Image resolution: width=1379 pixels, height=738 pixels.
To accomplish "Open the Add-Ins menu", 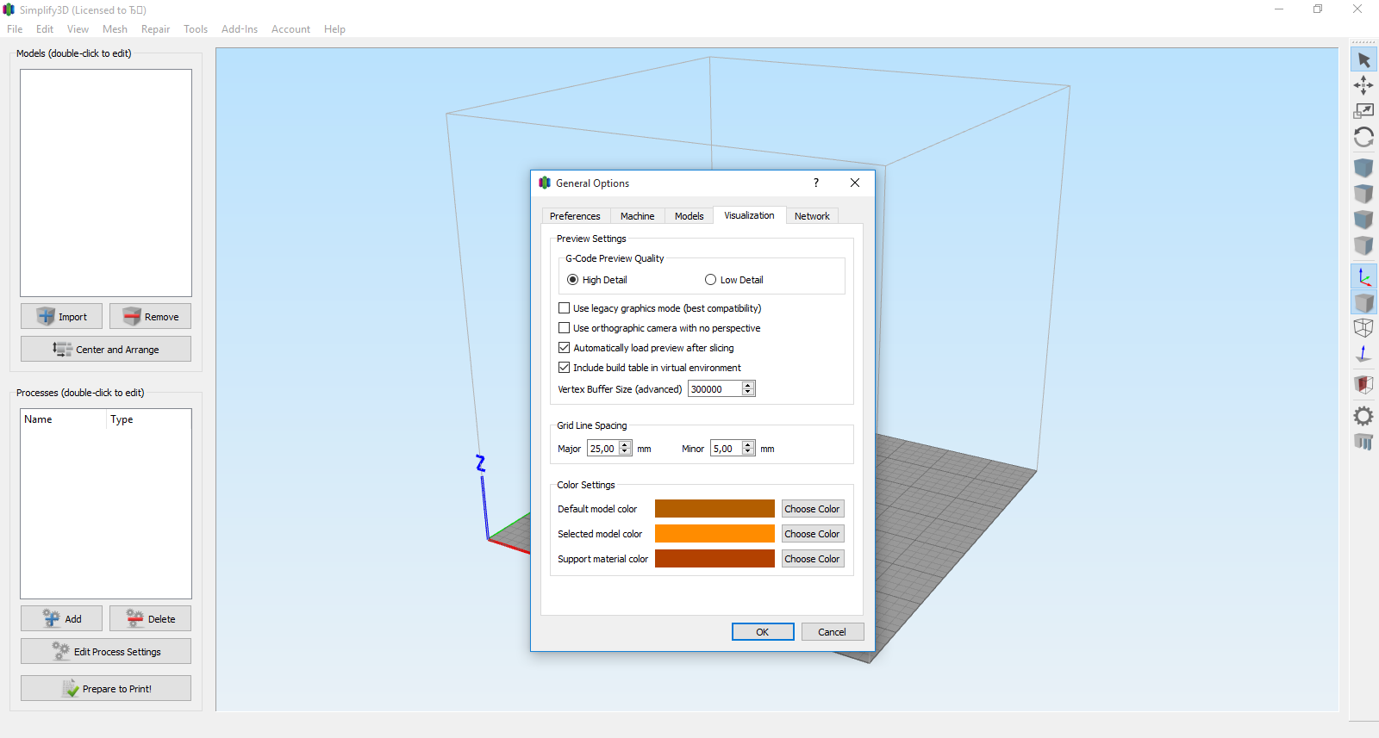I will pyautogui.click(x=240, y=29).
